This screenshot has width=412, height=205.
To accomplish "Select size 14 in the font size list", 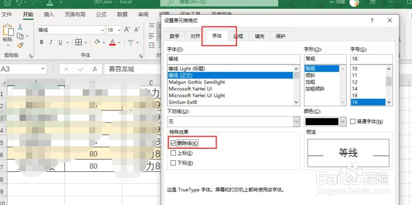I will click(x=355, y=89).
